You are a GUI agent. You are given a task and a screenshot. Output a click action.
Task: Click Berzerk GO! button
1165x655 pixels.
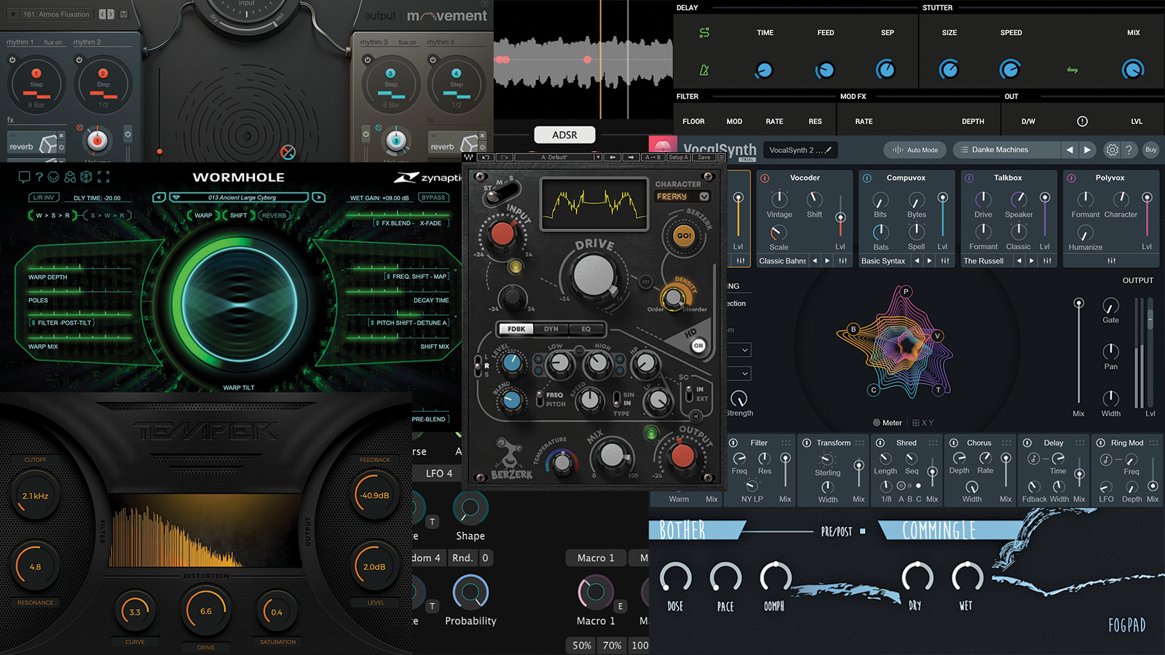pyautogui.click(x=684, y=236)
